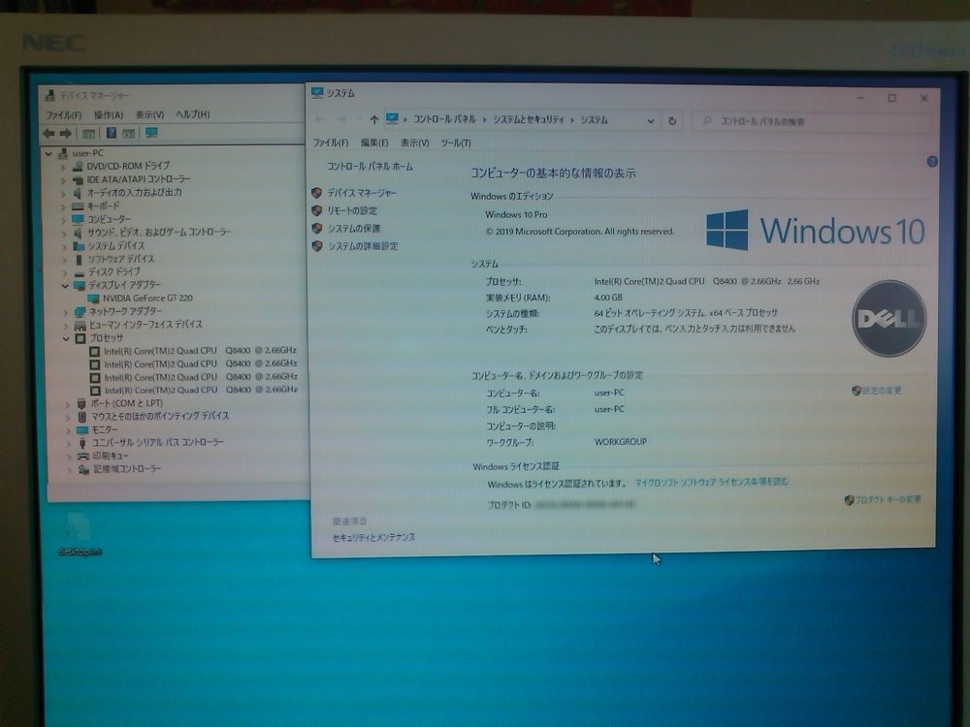The width and height of the screenshot is (970, 727).
Task: Click the WORKGROUP value text
Action: tap(621, 442)
